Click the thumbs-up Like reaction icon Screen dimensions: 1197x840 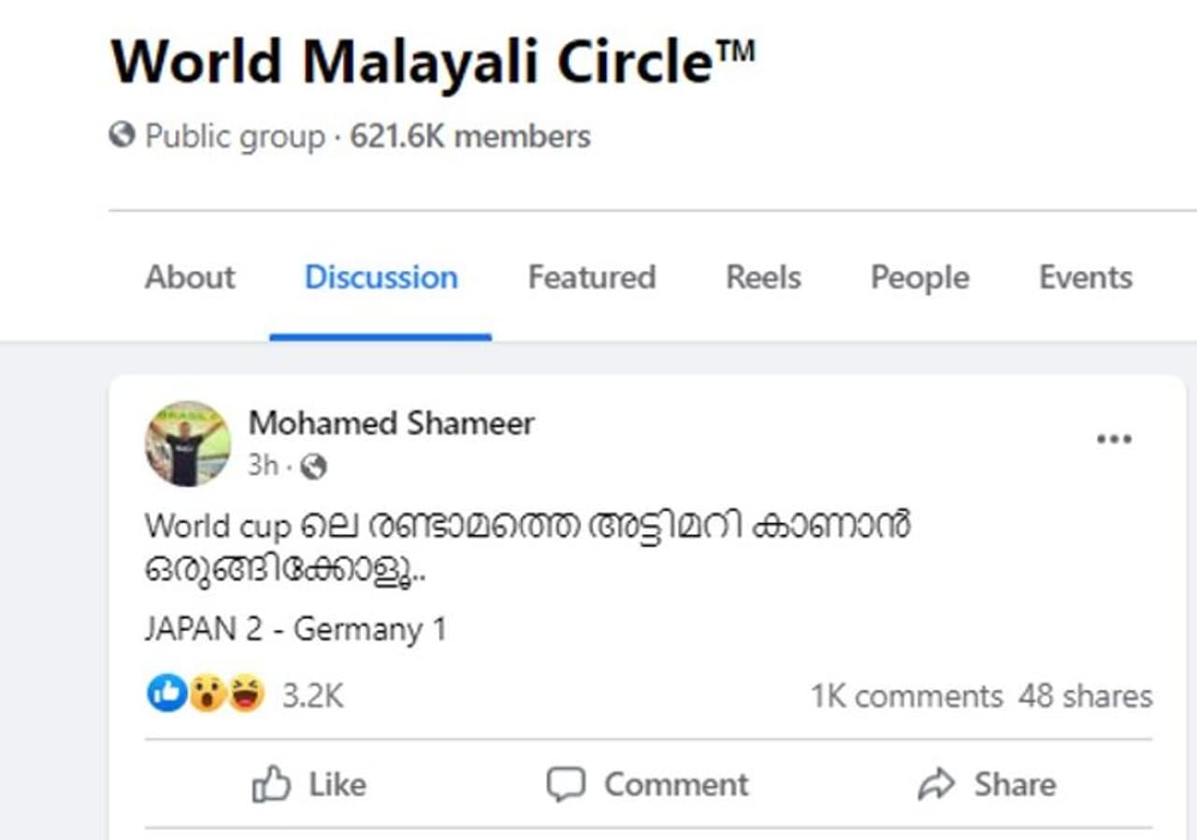point(166,694)
